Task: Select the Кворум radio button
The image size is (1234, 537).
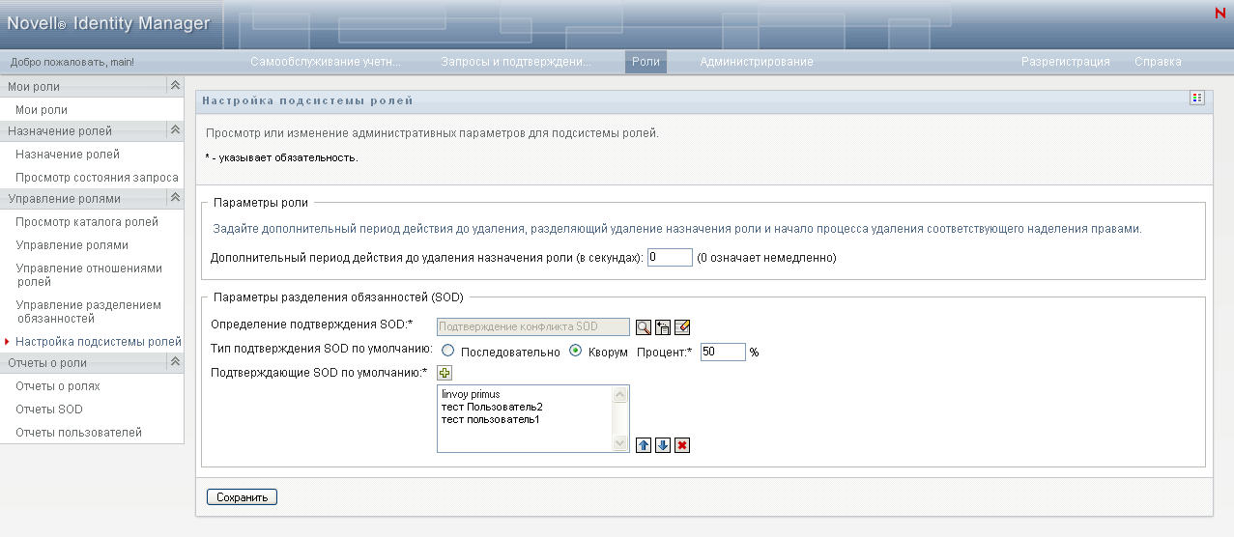Action: click(x=576, y=352)
